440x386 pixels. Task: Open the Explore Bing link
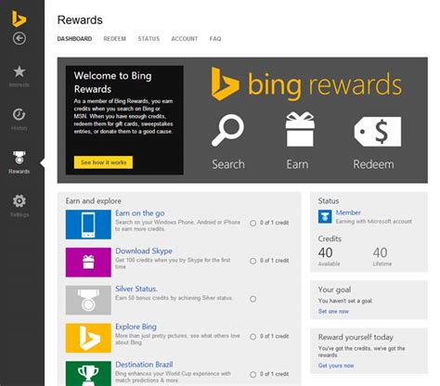pyautogui.click(x=136, y=327)
